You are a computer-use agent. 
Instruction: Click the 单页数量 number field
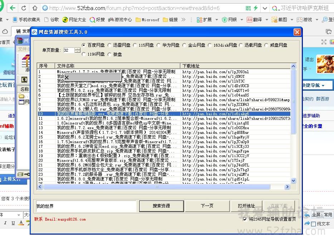[x=69, y=50]
